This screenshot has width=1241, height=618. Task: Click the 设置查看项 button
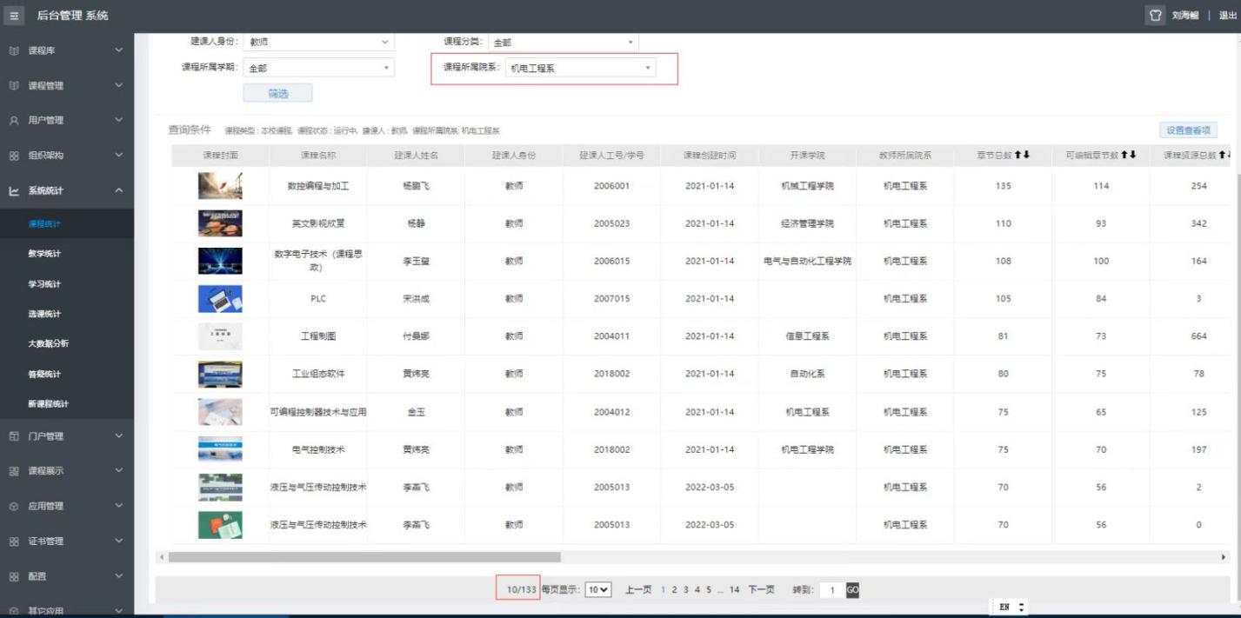[1188, 130]
